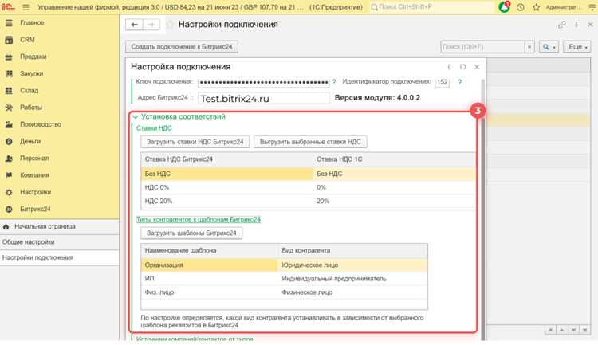Collapse the Установка соответствий section
This screenshot has width=598, height=345.
(x=136, y=117)
